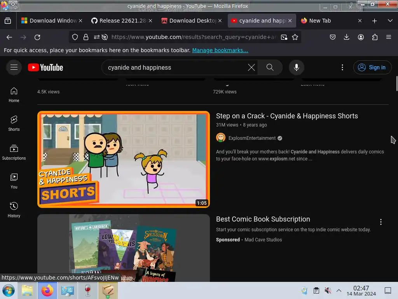Focus the Firefox URL address bar
Screen dimensions: 398x299
tap(194, 37)
